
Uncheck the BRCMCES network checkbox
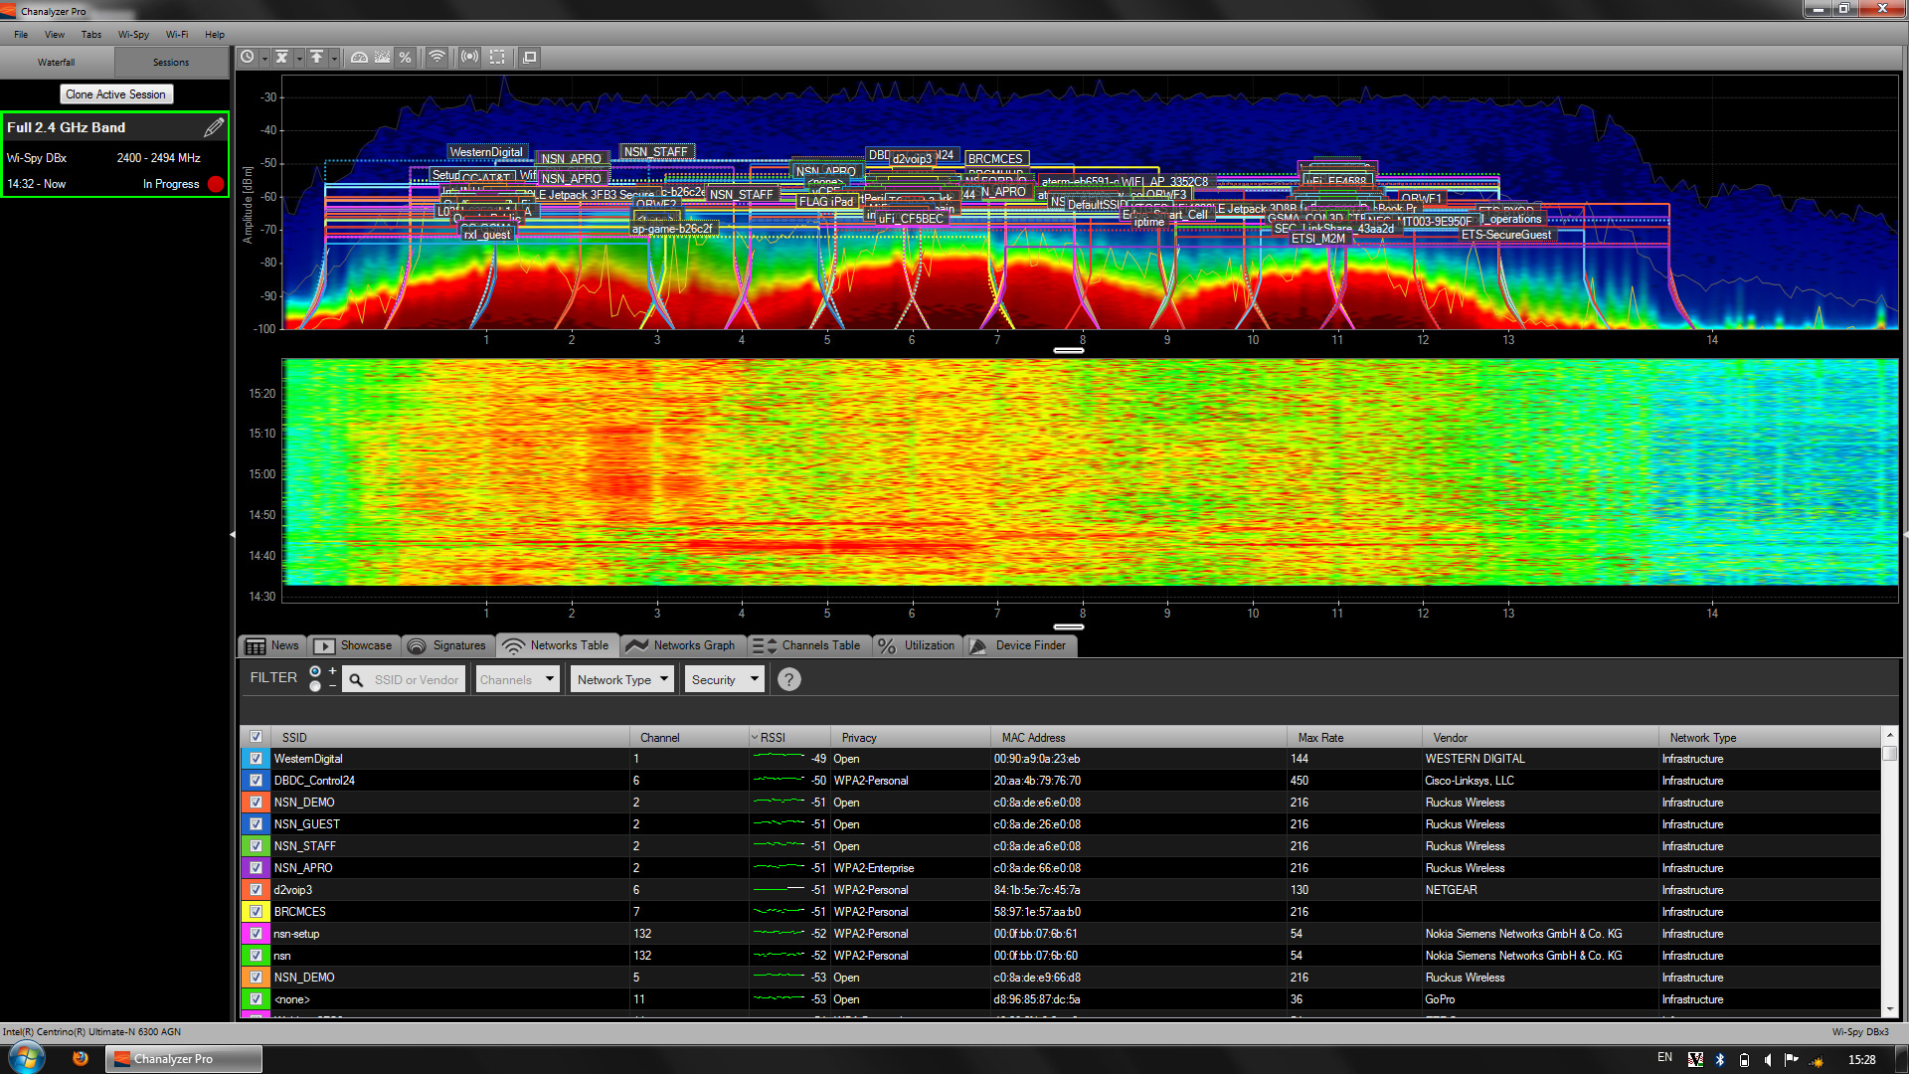click(256, 912)
